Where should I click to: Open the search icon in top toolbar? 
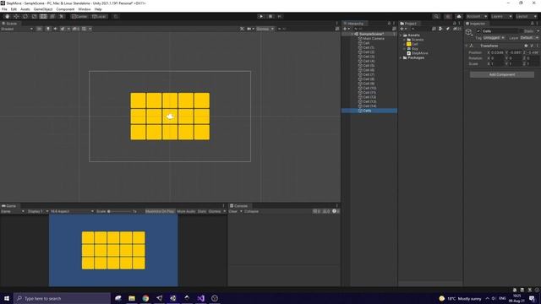436,17
